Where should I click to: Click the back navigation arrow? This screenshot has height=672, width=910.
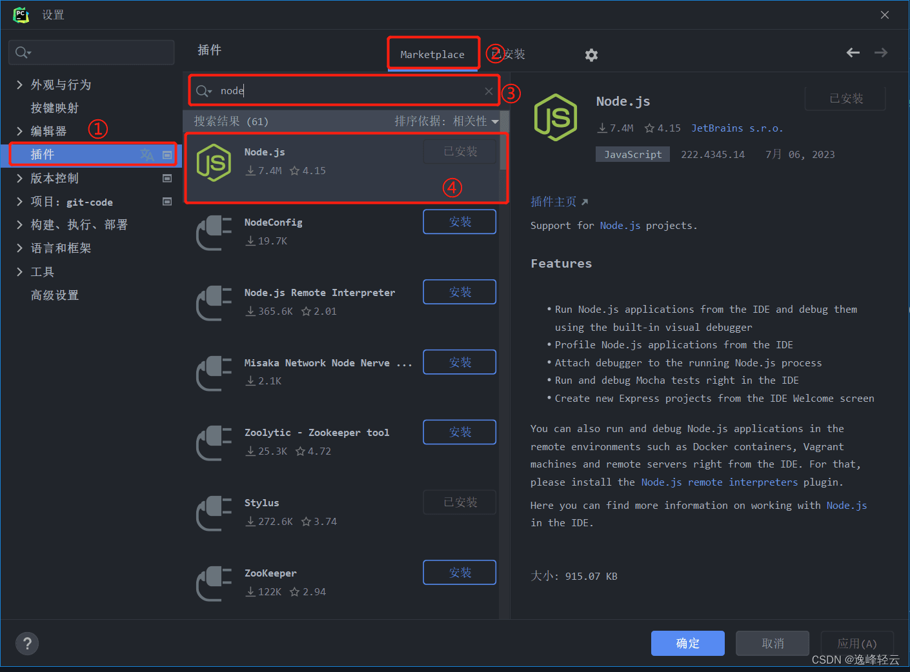pyautogui.click(x=853, y=53)
